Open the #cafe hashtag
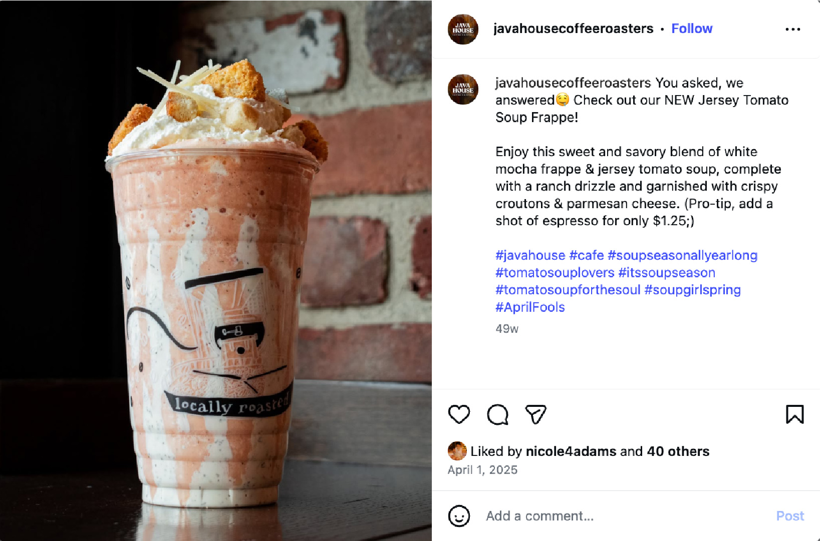Viewport: 820px width, 541px height. pos(587,255)
